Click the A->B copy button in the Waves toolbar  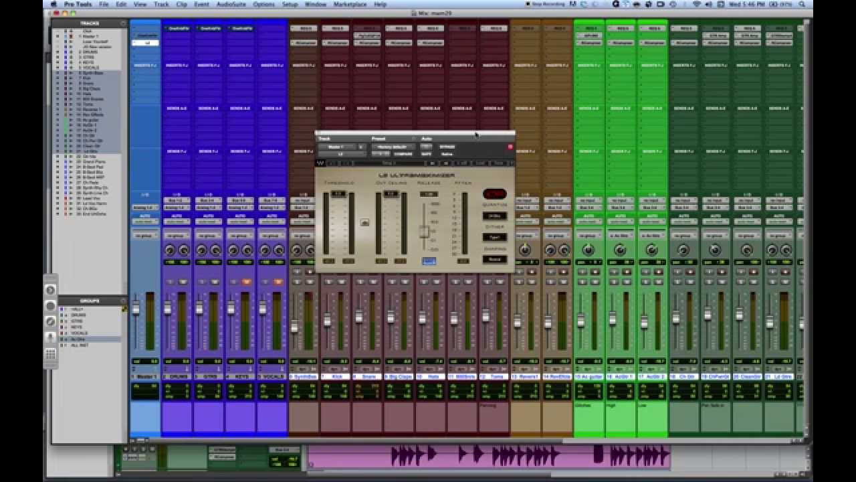click(x=463, y=163)
